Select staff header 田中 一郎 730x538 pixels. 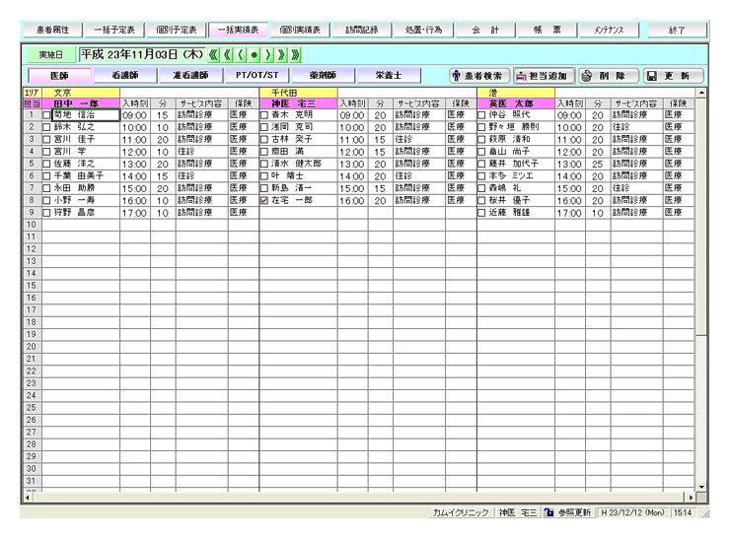tap(81, 103)
